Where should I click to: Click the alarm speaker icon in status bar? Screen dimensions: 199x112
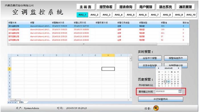[156, 108]
